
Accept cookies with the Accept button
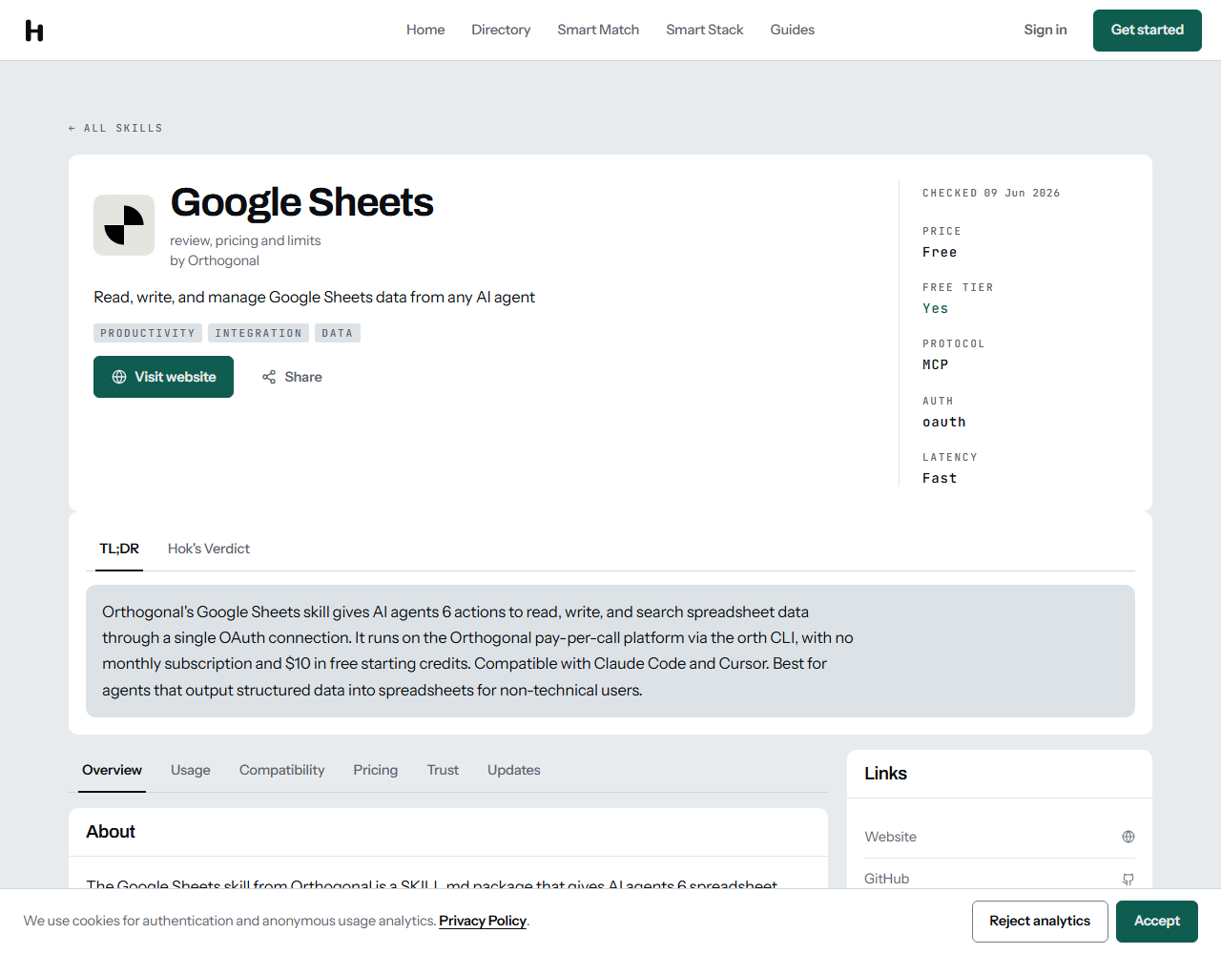1157,922
